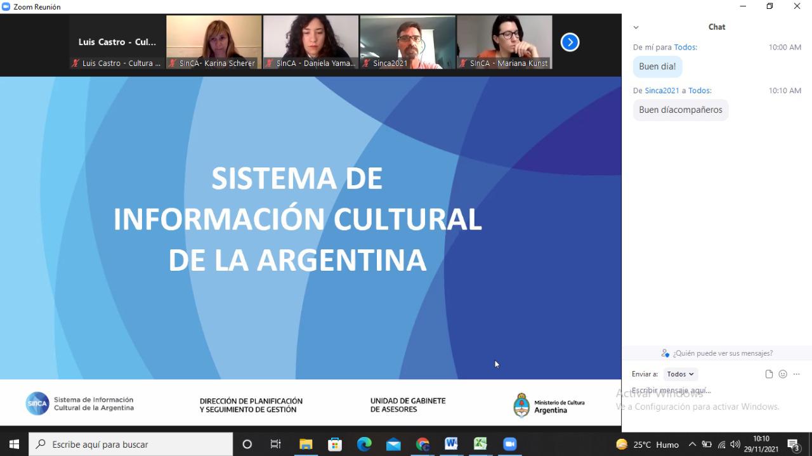Screen dimensions: 812x456
Task: Open Google Chrome in the taskbar
Action: 422,444
